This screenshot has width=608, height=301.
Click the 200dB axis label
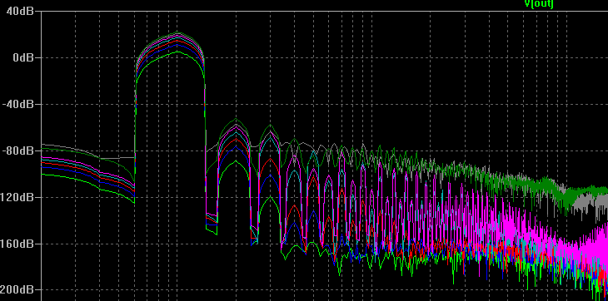click(17, 290)
